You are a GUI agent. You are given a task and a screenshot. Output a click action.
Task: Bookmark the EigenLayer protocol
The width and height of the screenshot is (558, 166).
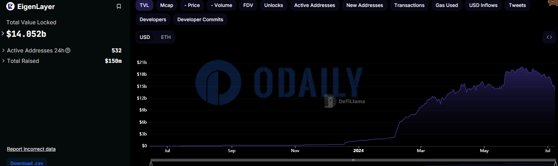[119, 6]
